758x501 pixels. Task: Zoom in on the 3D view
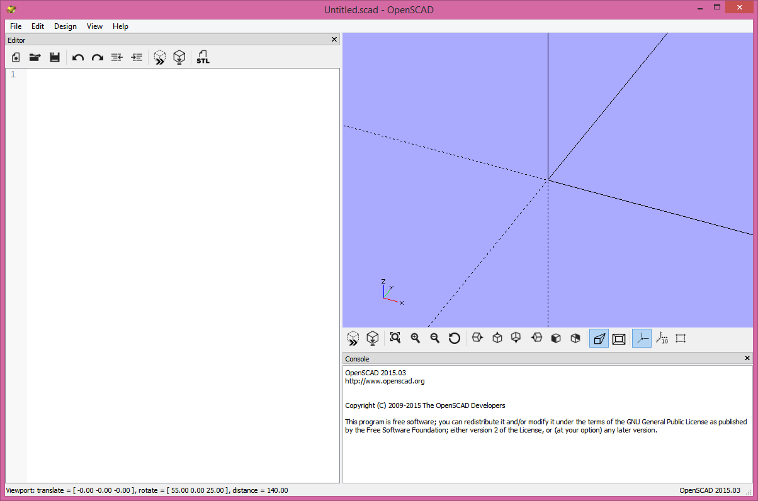416,338
